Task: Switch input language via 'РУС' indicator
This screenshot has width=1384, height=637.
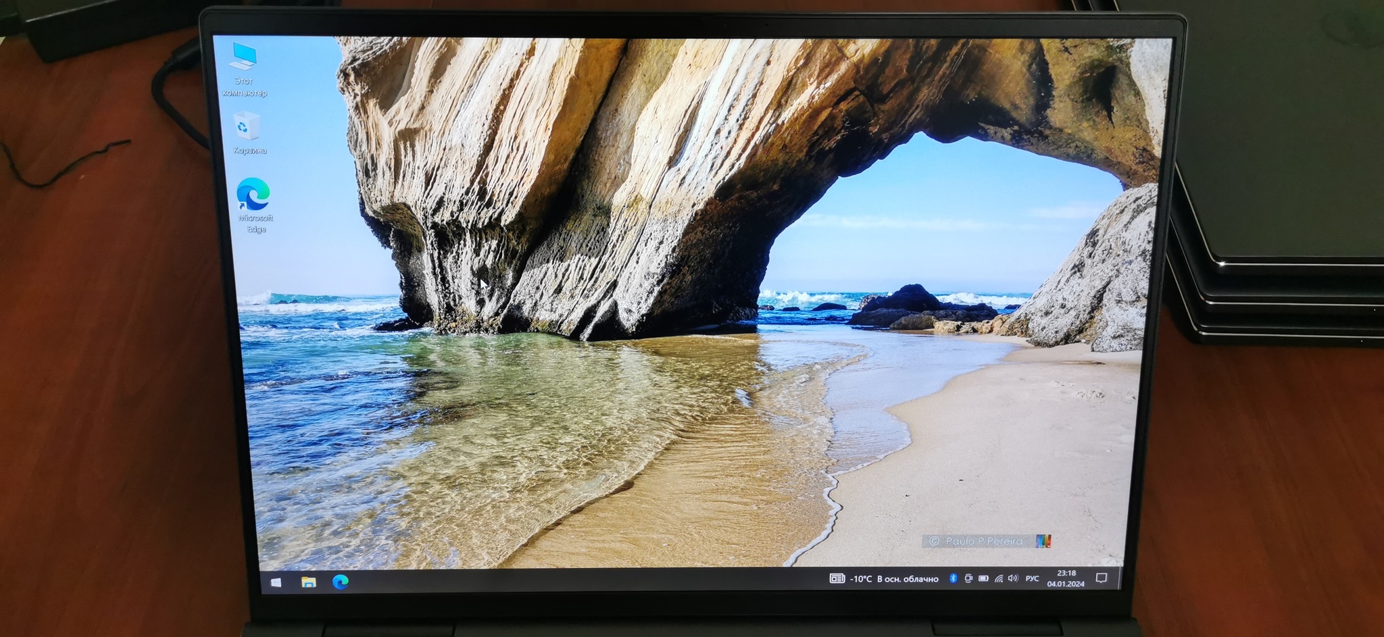Action: (x=1033, y=578)
